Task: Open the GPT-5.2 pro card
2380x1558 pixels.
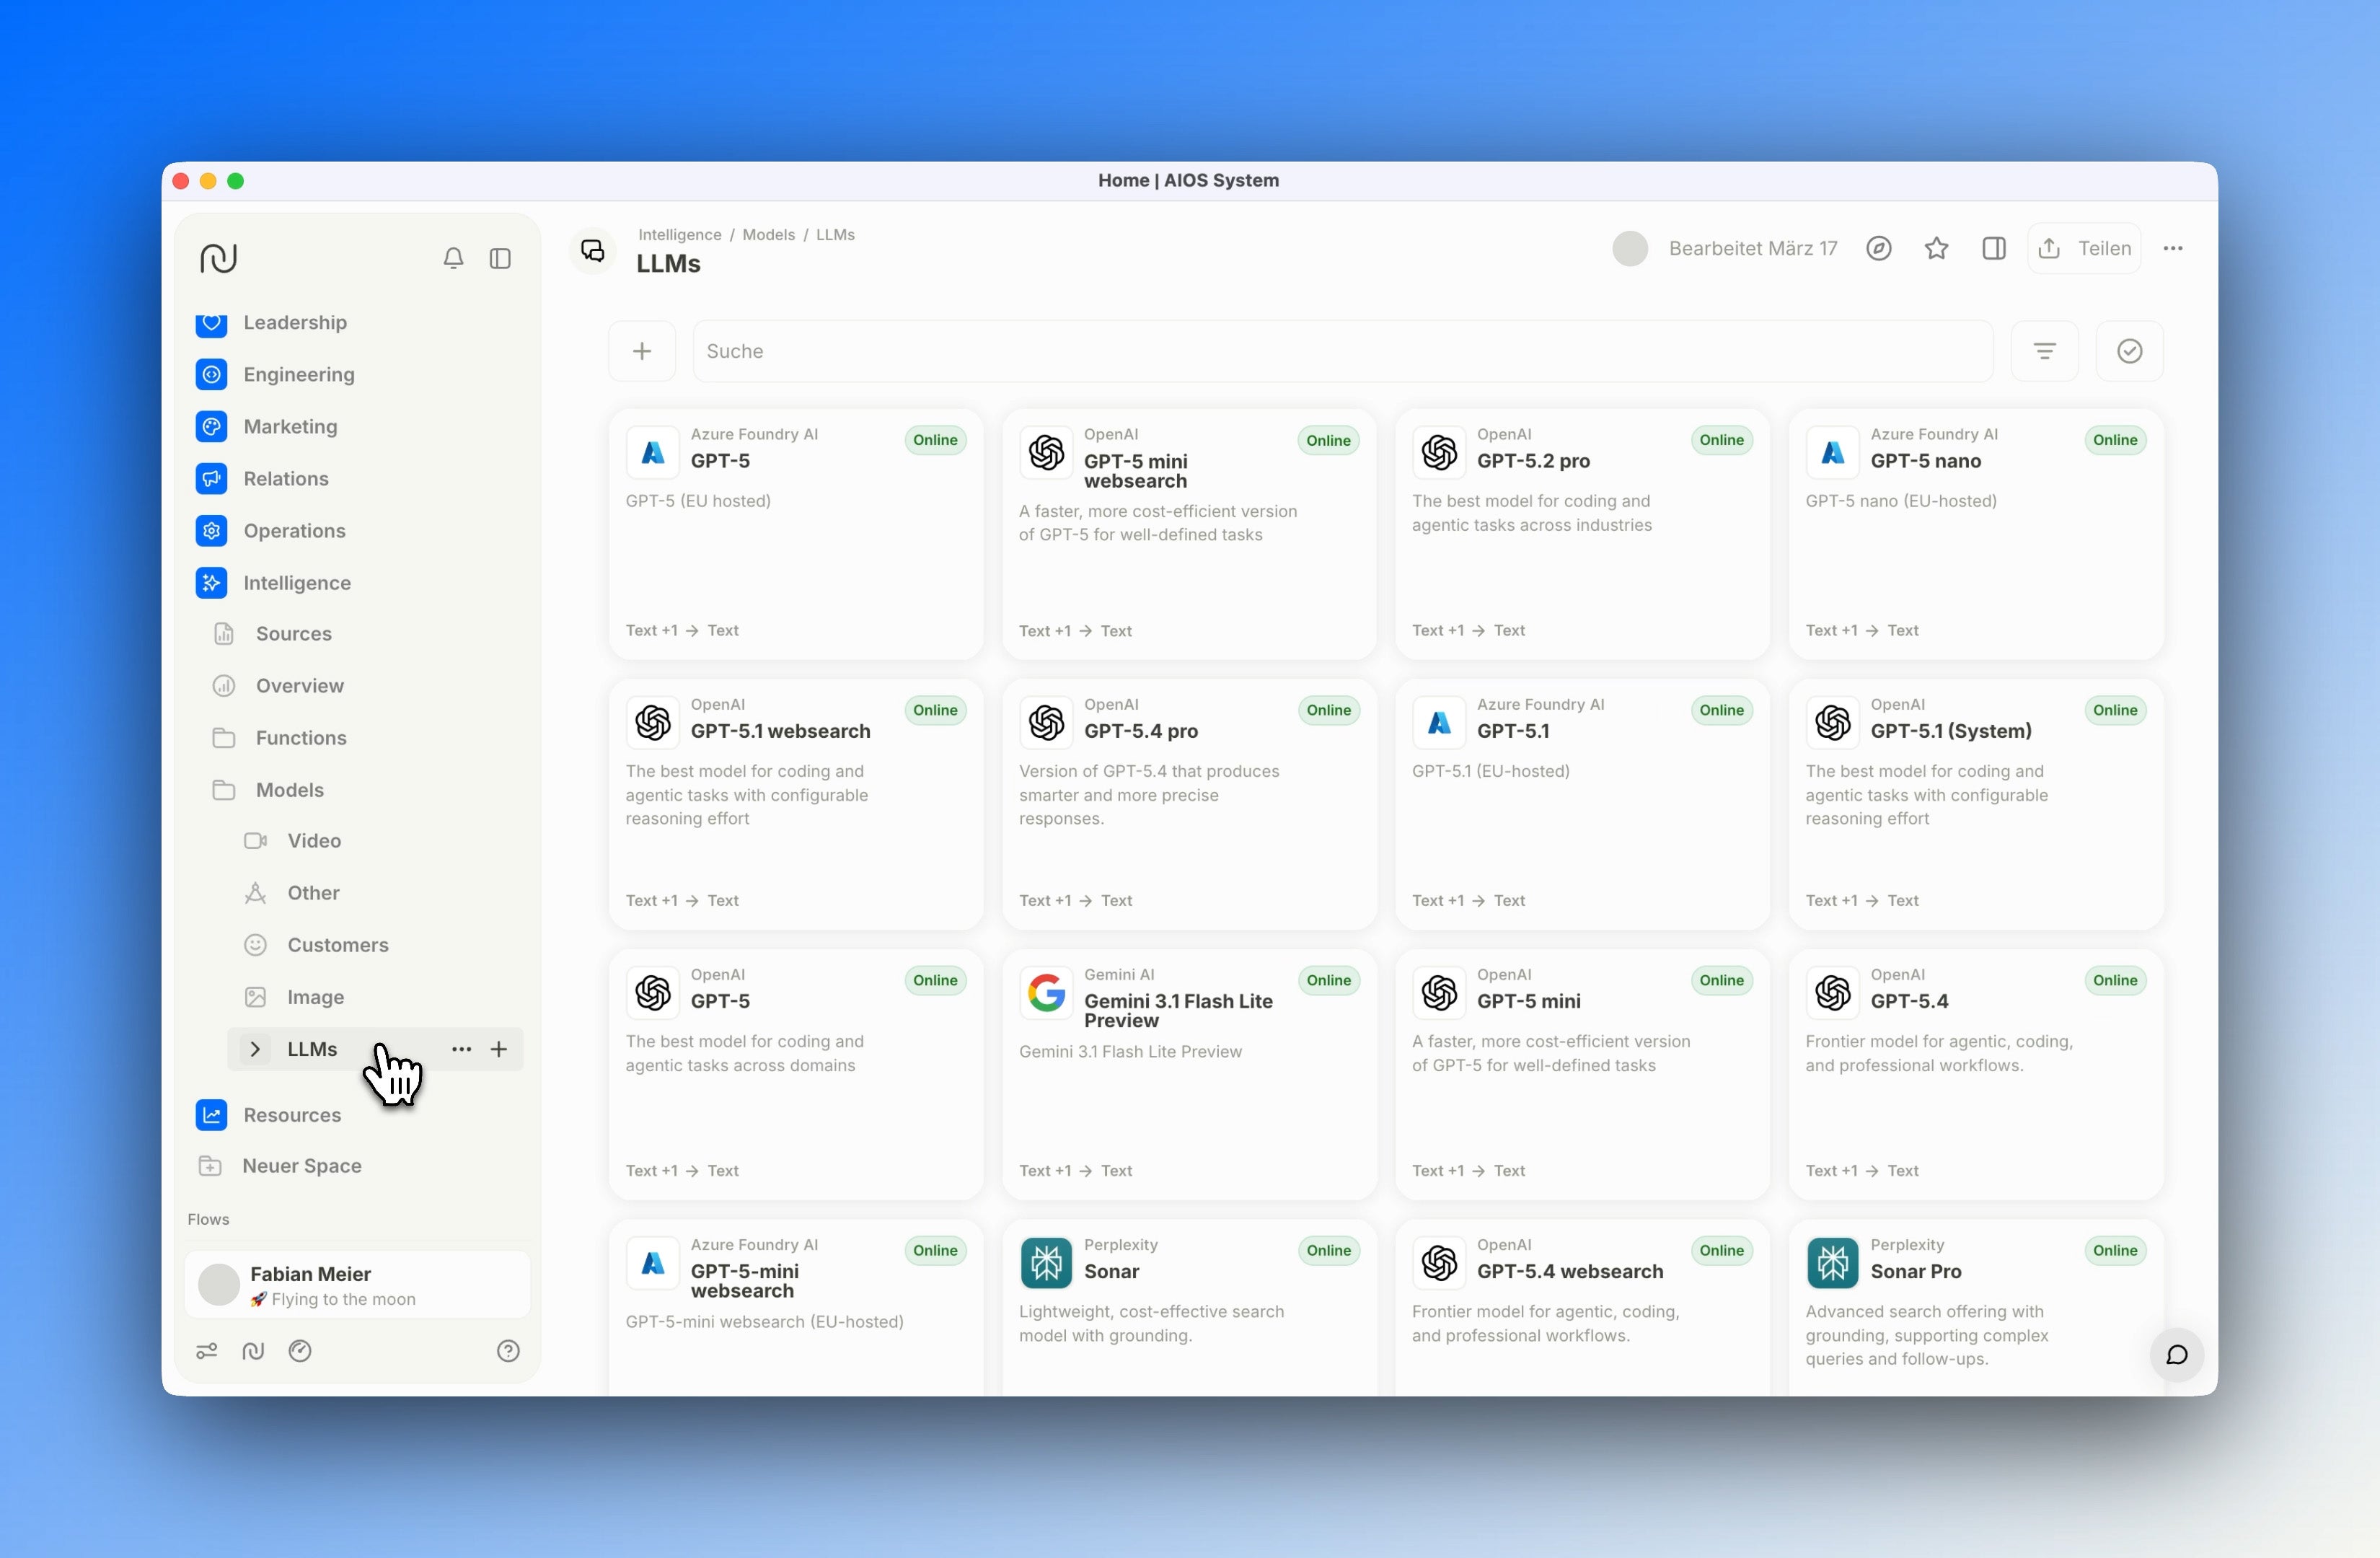Action: tap(1582, 534)
